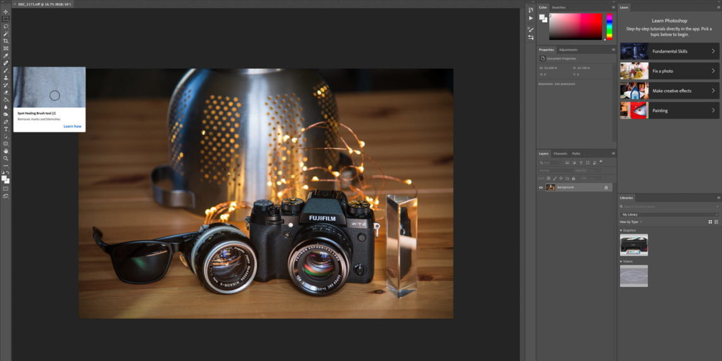Image resolution: width=722 pixels, height=361 pixels.
Task: Open the Edit Toolbar three-dots icon
Action: (x=6, y=165)
